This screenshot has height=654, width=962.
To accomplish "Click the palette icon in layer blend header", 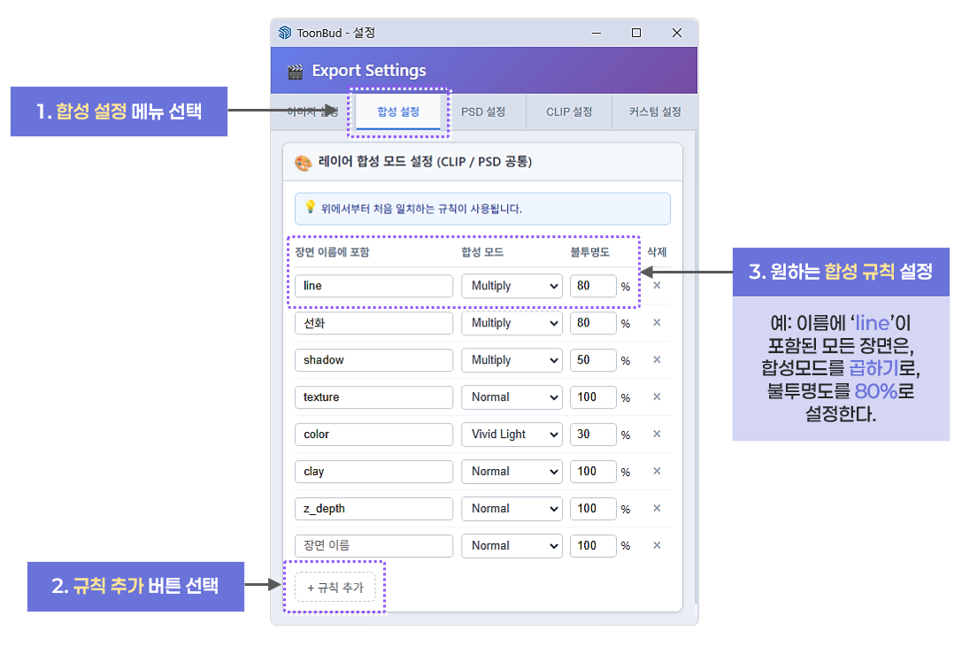I will tap(303, 163).
